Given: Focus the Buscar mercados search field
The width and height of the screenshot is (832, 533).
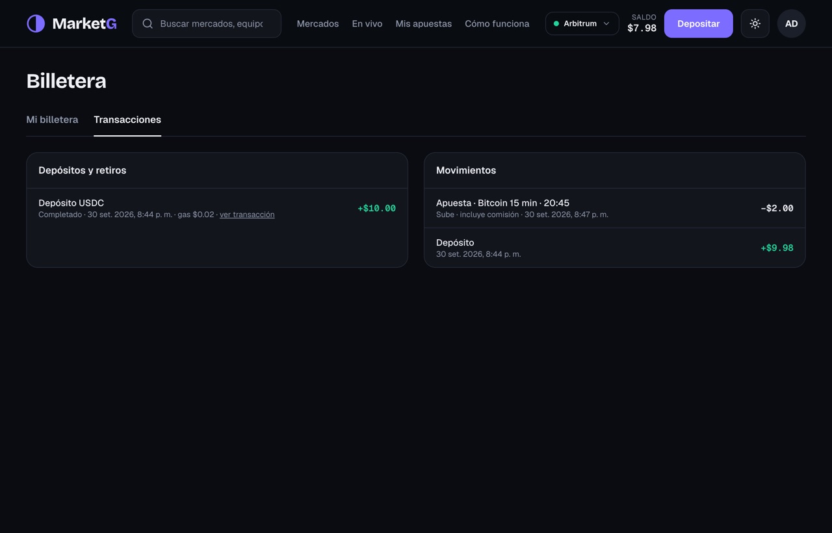Looking at the screenshot, I should (x=207, y=23).
